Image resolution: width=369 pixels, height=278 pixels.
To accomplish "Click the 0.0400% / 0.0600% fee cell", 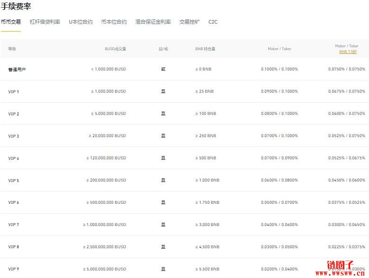I will point(279,225).
